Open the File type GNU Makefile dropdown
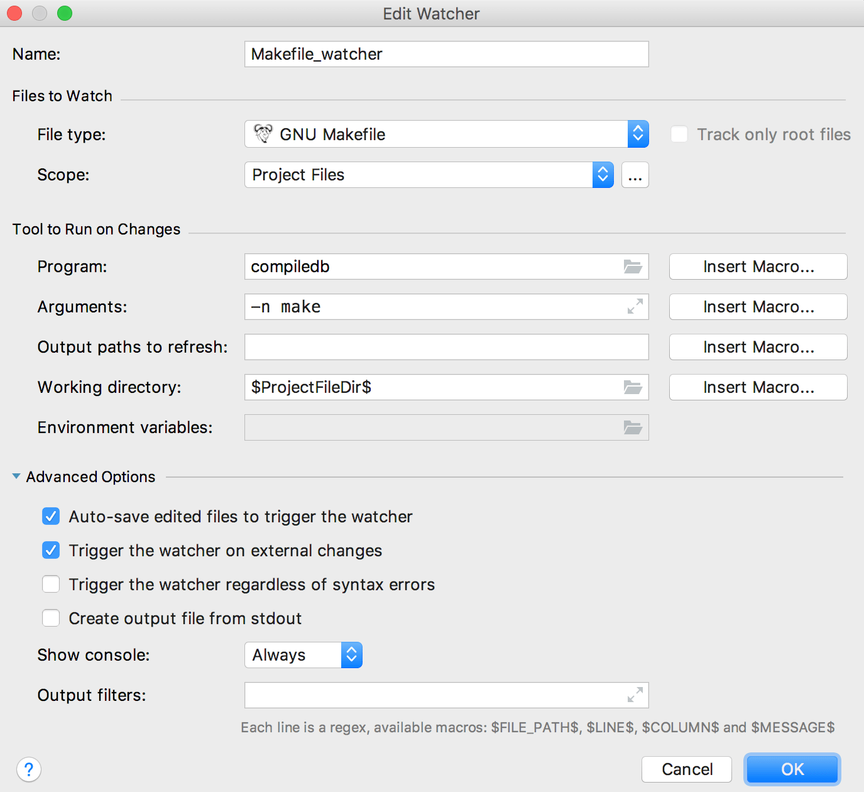 446,135
